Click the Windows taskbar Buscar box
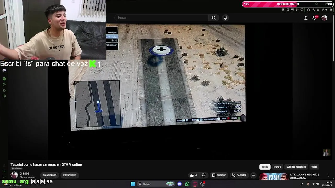Image resolution: width=335 pixels, height=188 pixels. point(157,184)
